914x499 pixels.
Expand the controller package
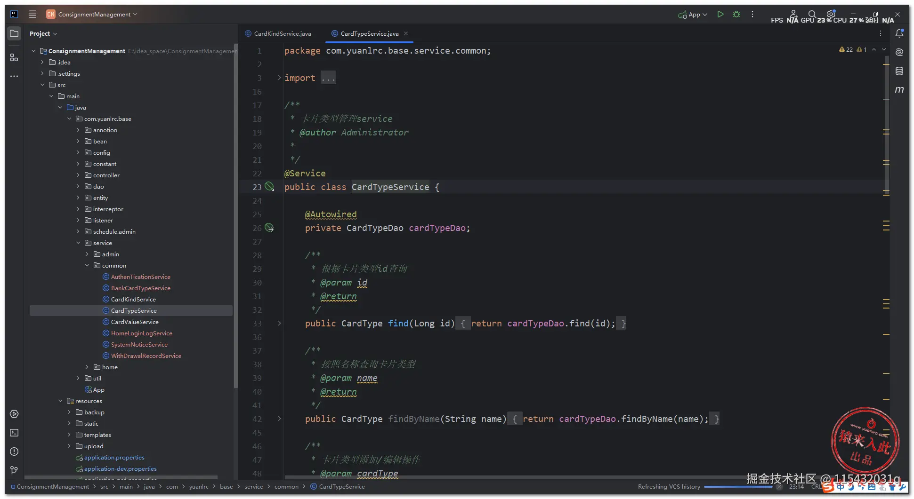[x=78, y=175]
